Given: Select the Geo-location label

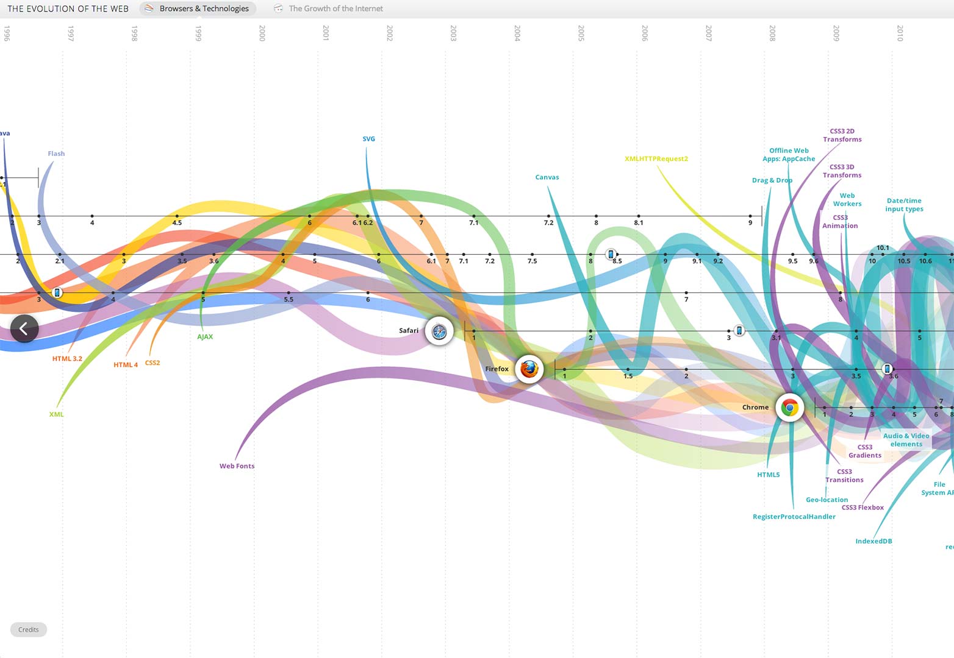Looking at the screenshot, I should (x=827, y=500).
